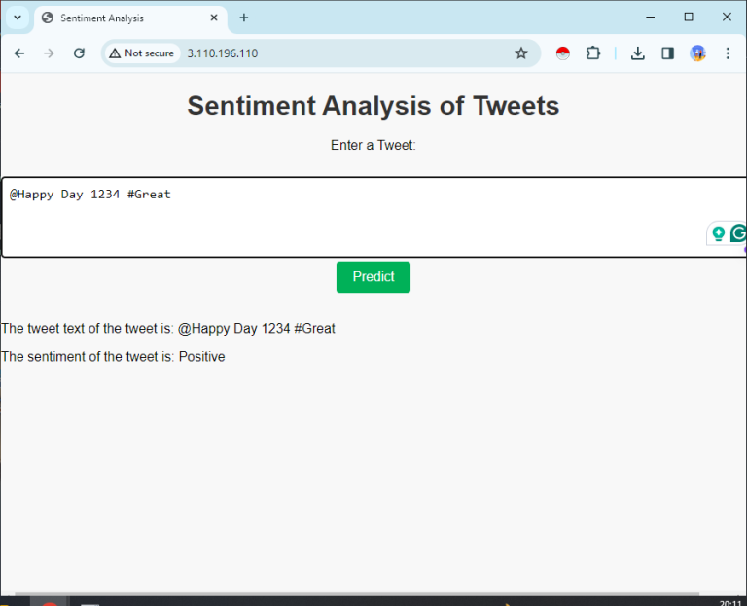Reload the current page
This screenshot has height=606, width=747.
tap(80, 53)
